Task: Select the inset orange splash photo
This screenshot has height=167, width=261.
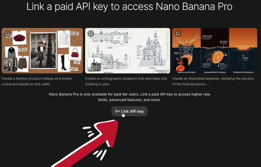Action: tap(181, 65)
